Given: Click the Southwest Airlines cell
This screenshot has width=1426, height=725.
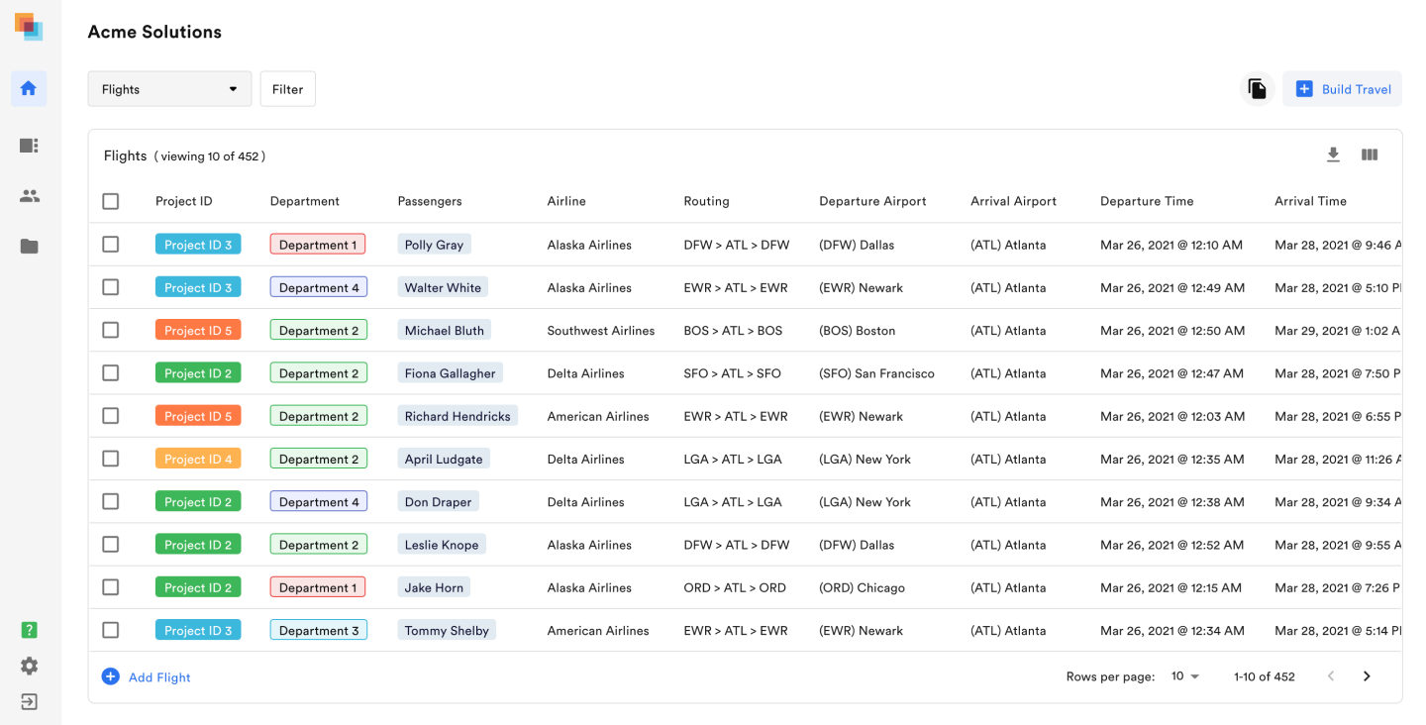Looking at the screenshot, I should point(601,331).
